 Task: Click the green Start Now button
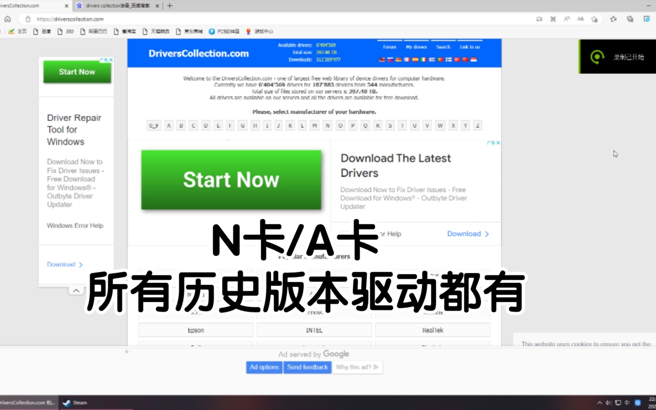pyautogui.click(x=231, y=180)
